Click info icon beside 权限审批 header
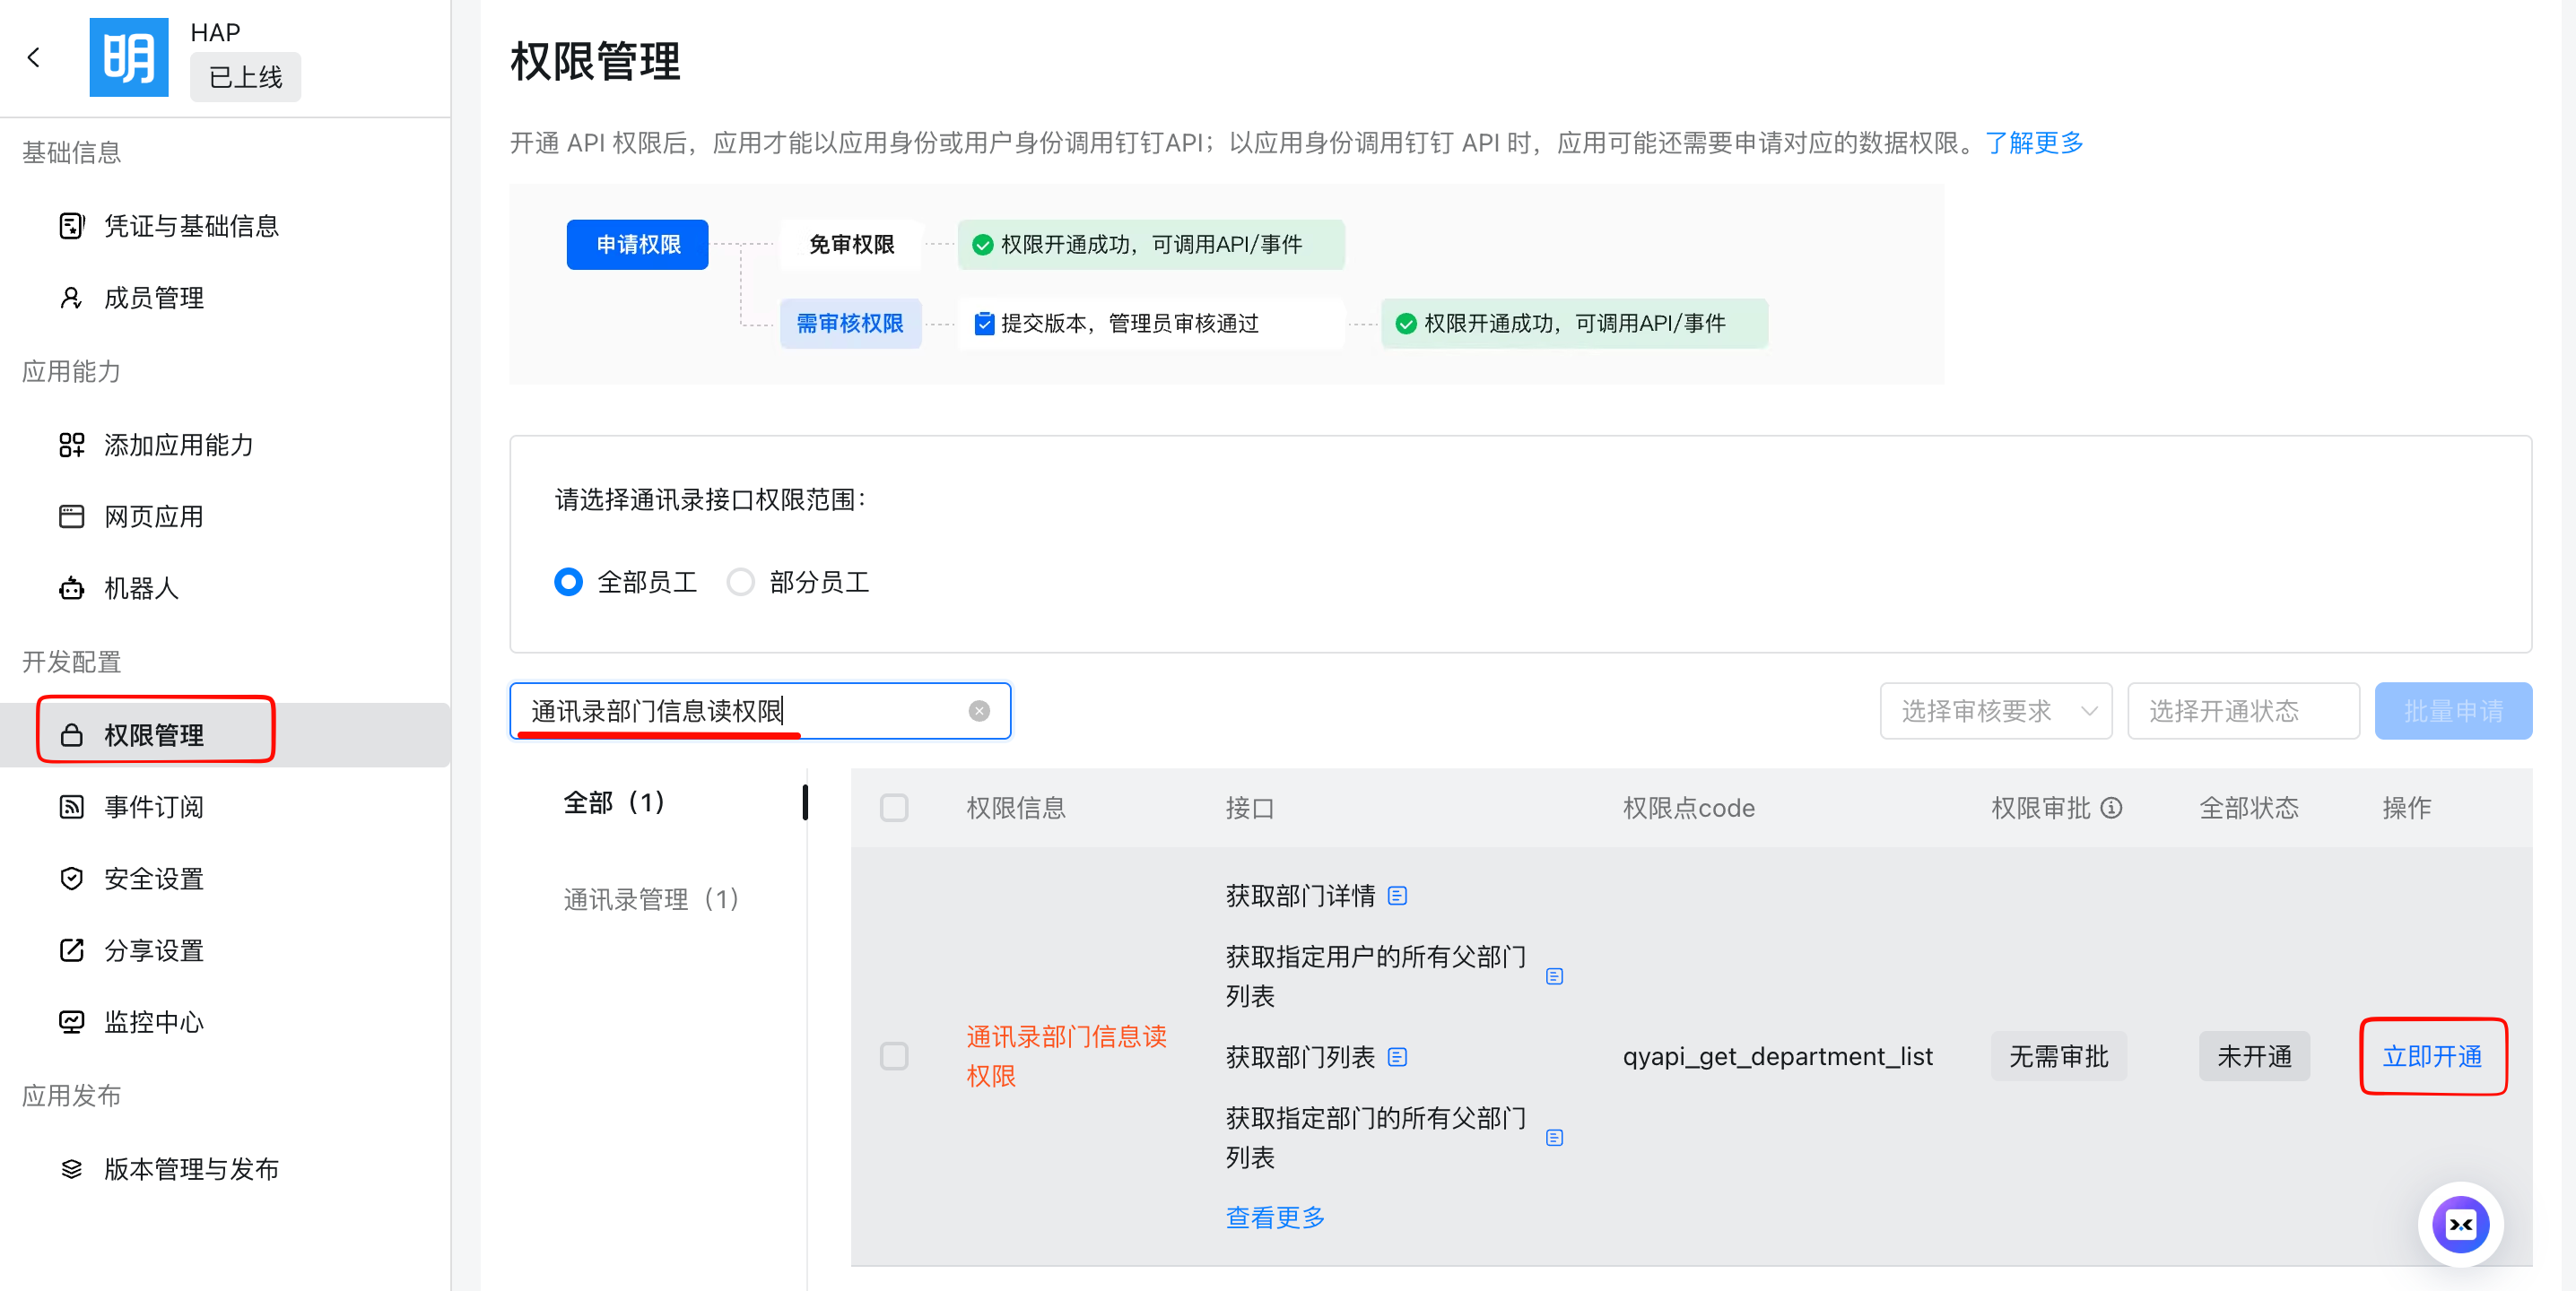 [x=2110, y=808]
